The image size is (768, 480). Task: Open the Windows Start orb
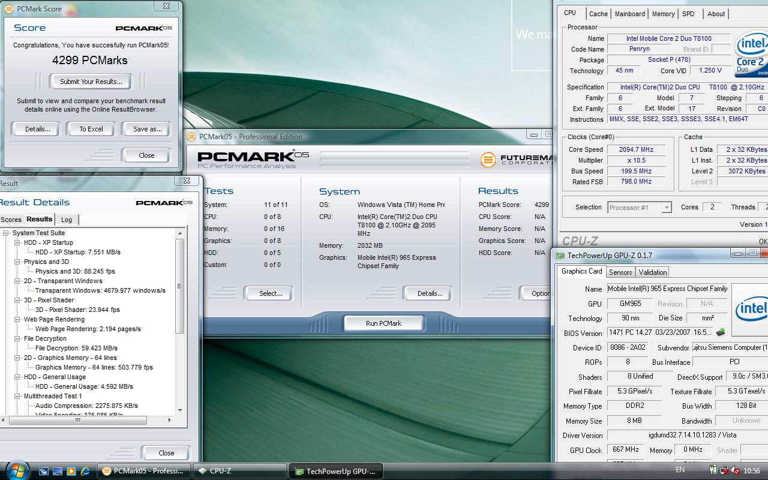(x=17, y=470)
